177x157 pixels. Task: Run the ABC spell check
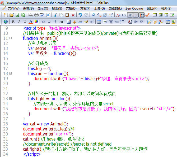[42, 15]
